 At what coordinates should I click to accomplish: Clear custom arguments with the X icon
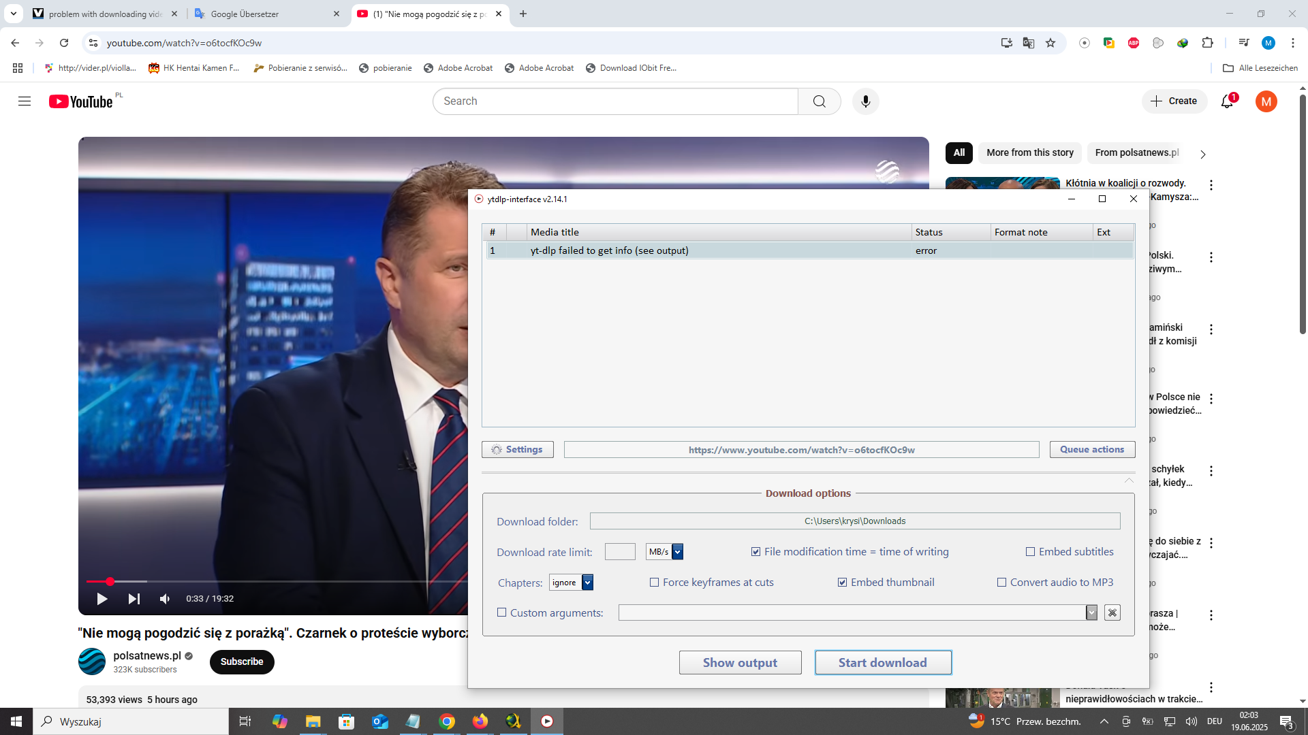1112,612
